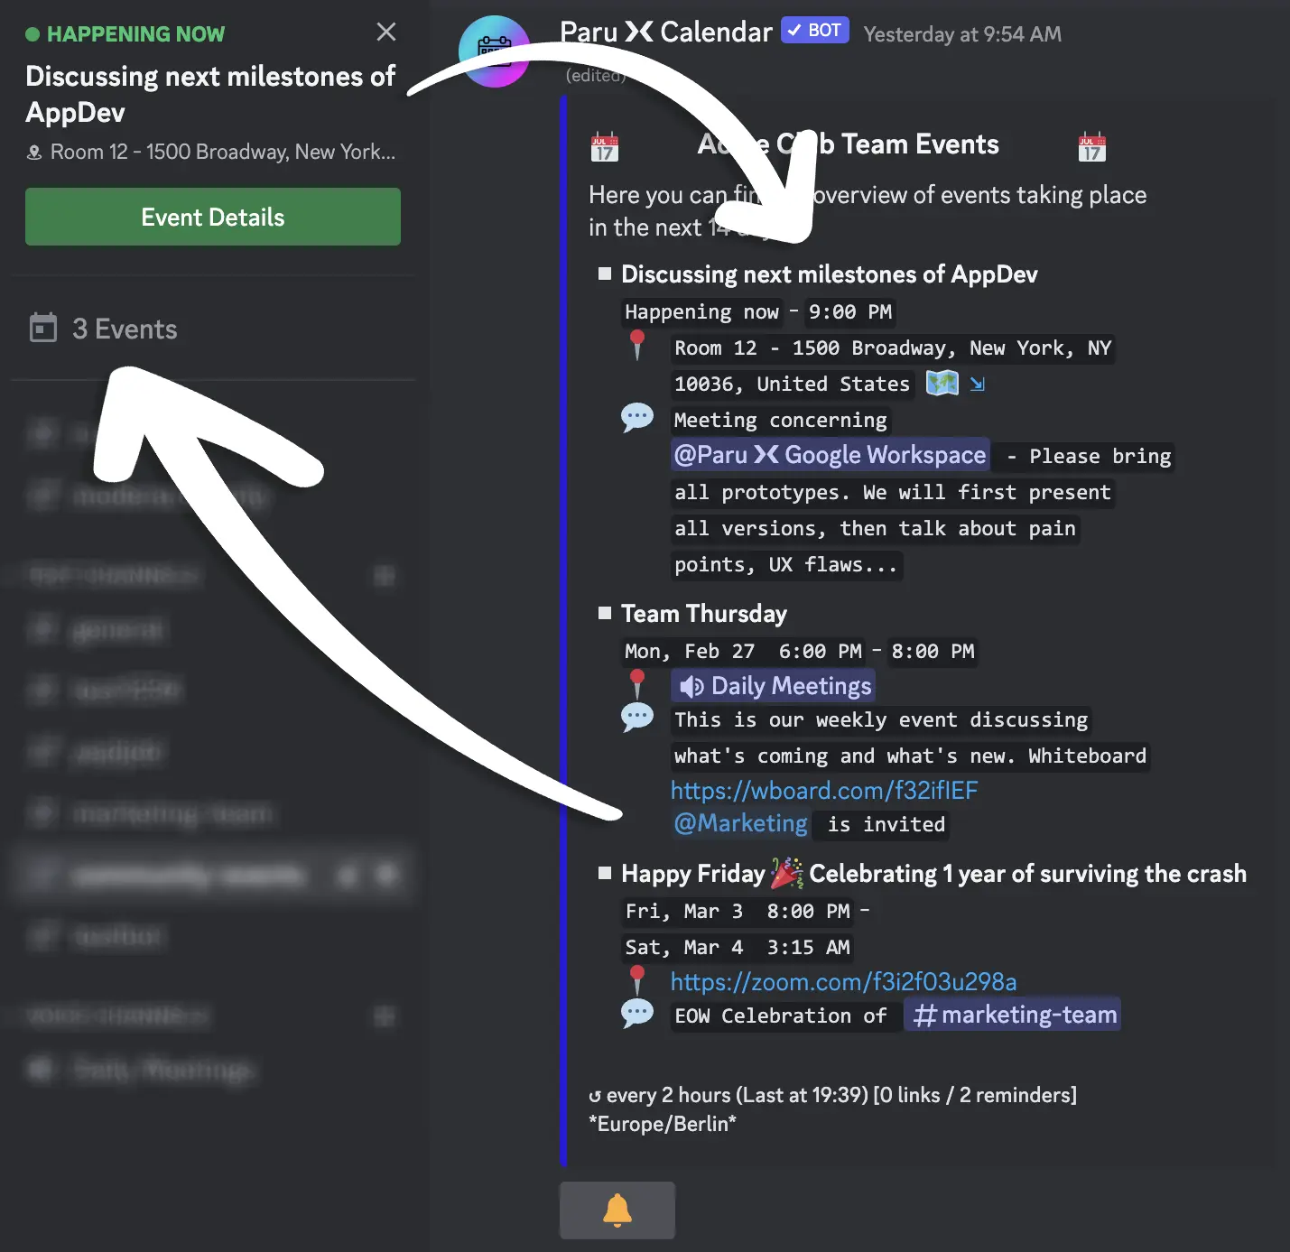This screenshot has width=1290, height=1252.
Task: Click the BOT badge next to Paru Calendar
Action: click(815, 31)
